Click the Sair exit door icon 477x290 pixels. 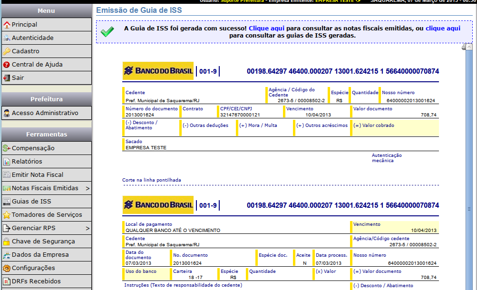pos(7,78)
